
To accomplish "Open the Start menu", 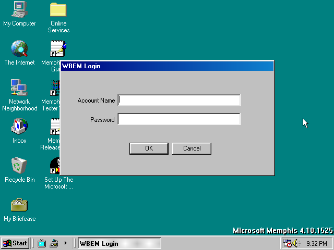I will (x=15, y=243).
